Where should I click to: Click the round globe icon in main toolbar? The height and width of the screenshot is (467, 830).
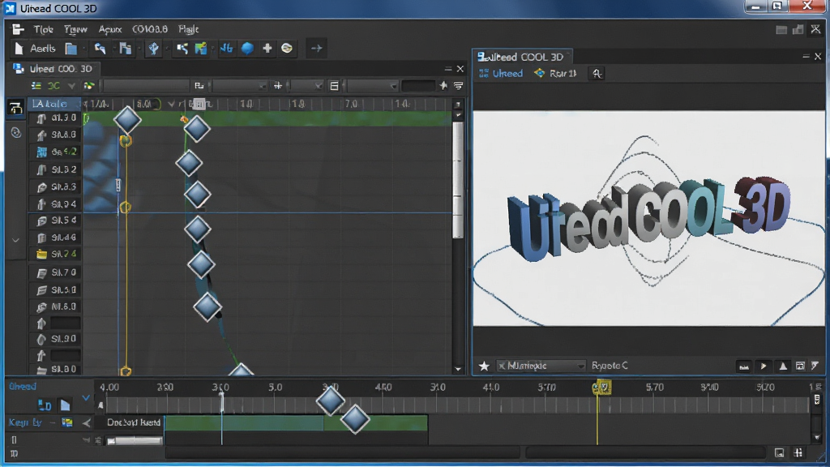click(287, 48)
